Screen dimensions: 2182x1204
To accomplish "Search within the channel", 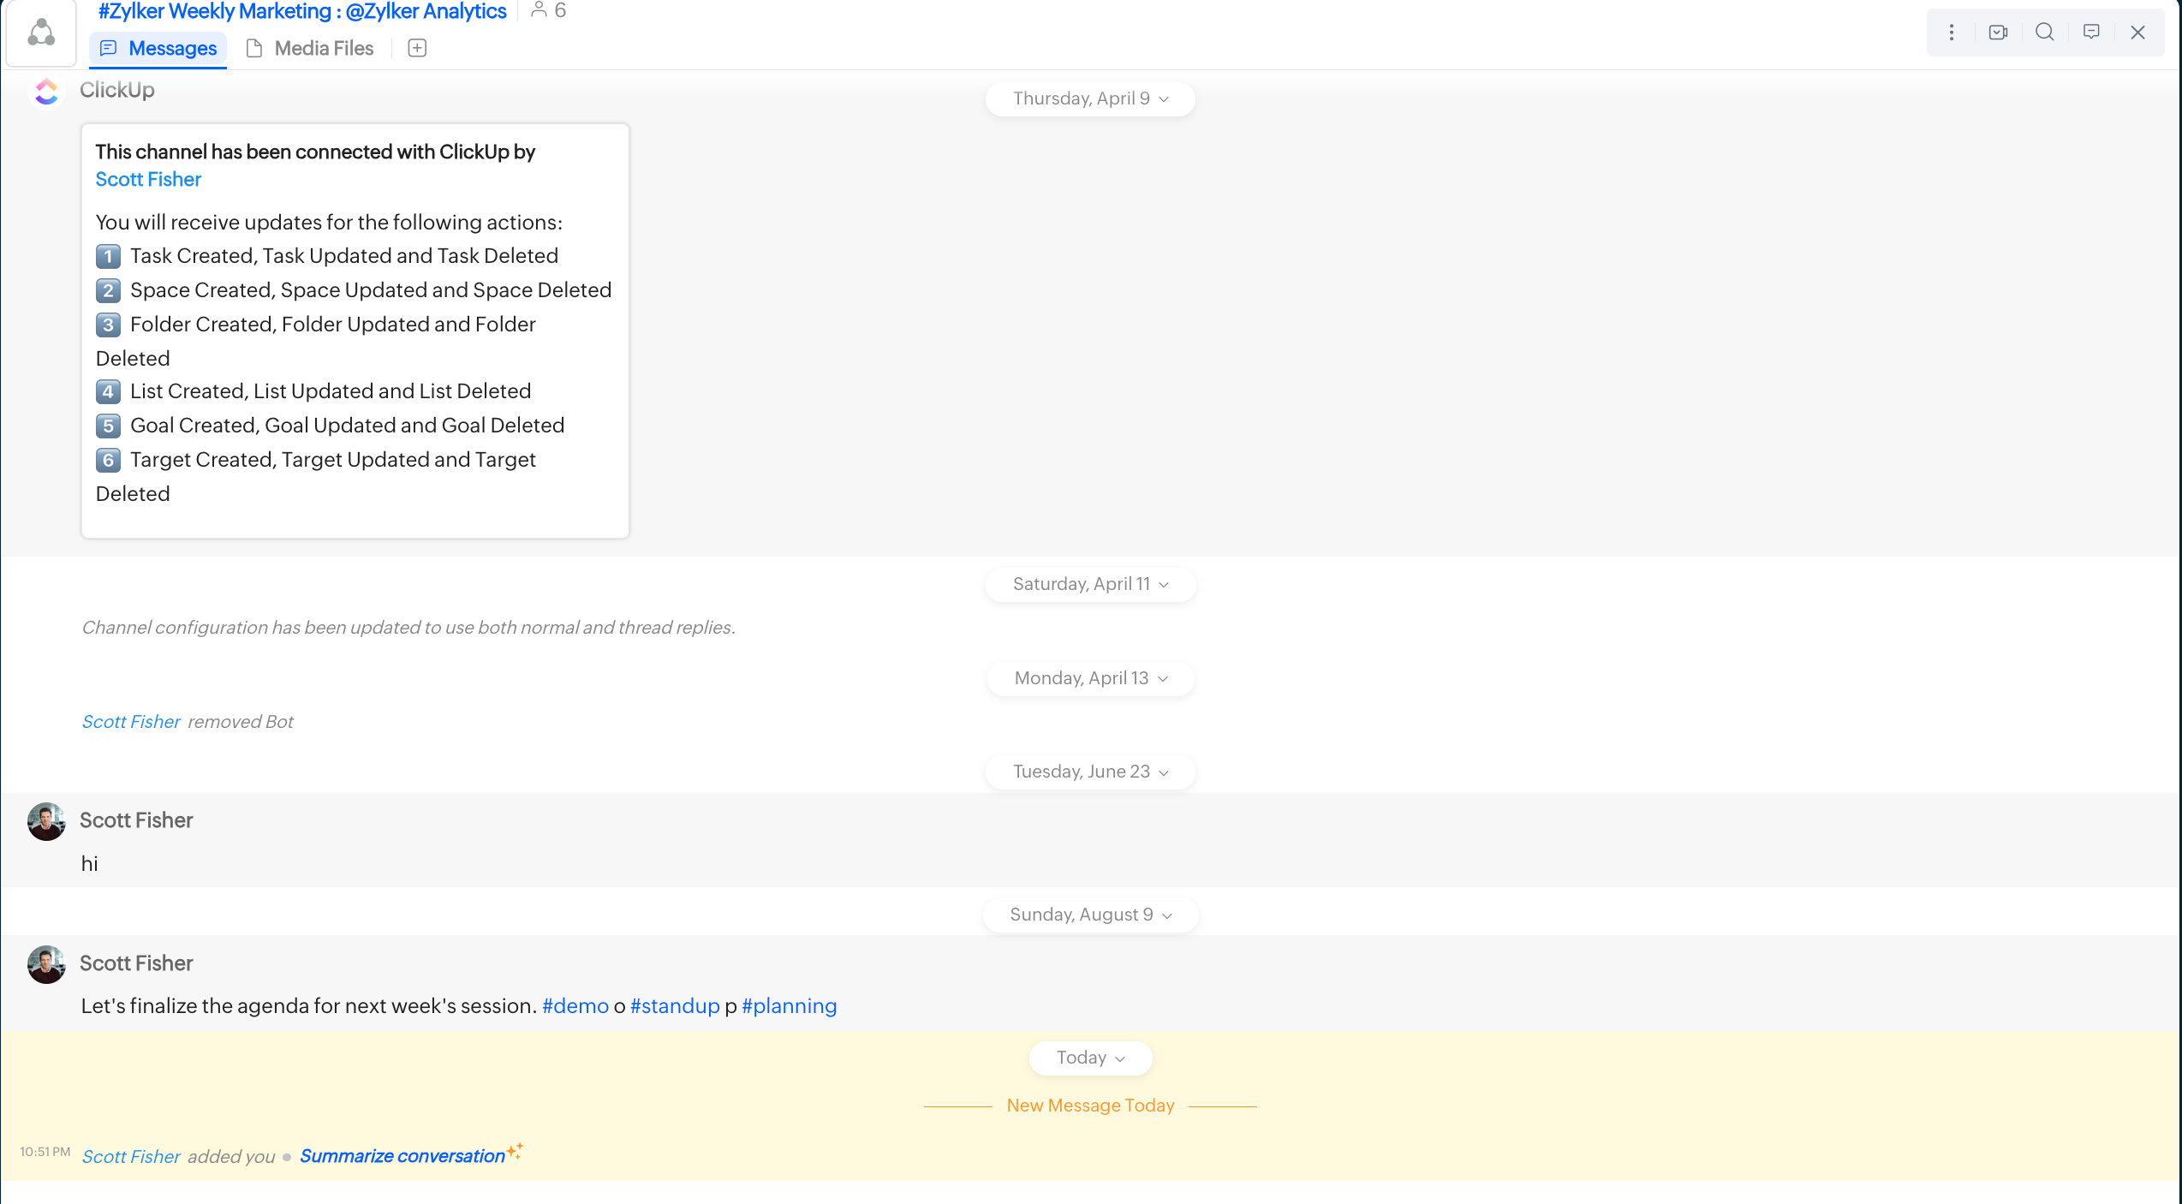I will [2045, 33].
